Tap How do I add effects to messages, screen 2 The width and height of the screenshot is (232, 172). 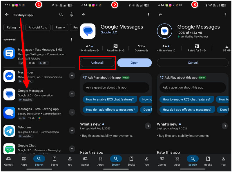[110, 110]
